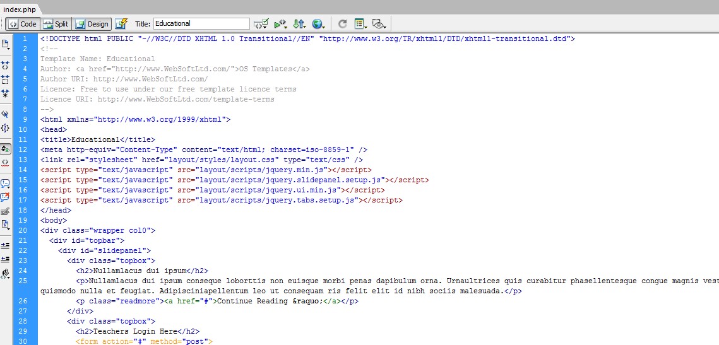Screen dimensions: 719x345
Task: Toggle Live Data view lightning icon
Action: 121,24
